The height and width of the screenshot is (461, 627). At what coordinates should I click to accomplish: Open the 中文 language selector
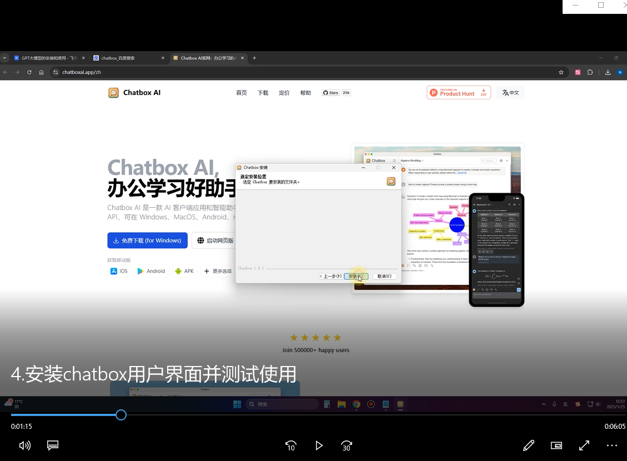(x=510, y=93)
